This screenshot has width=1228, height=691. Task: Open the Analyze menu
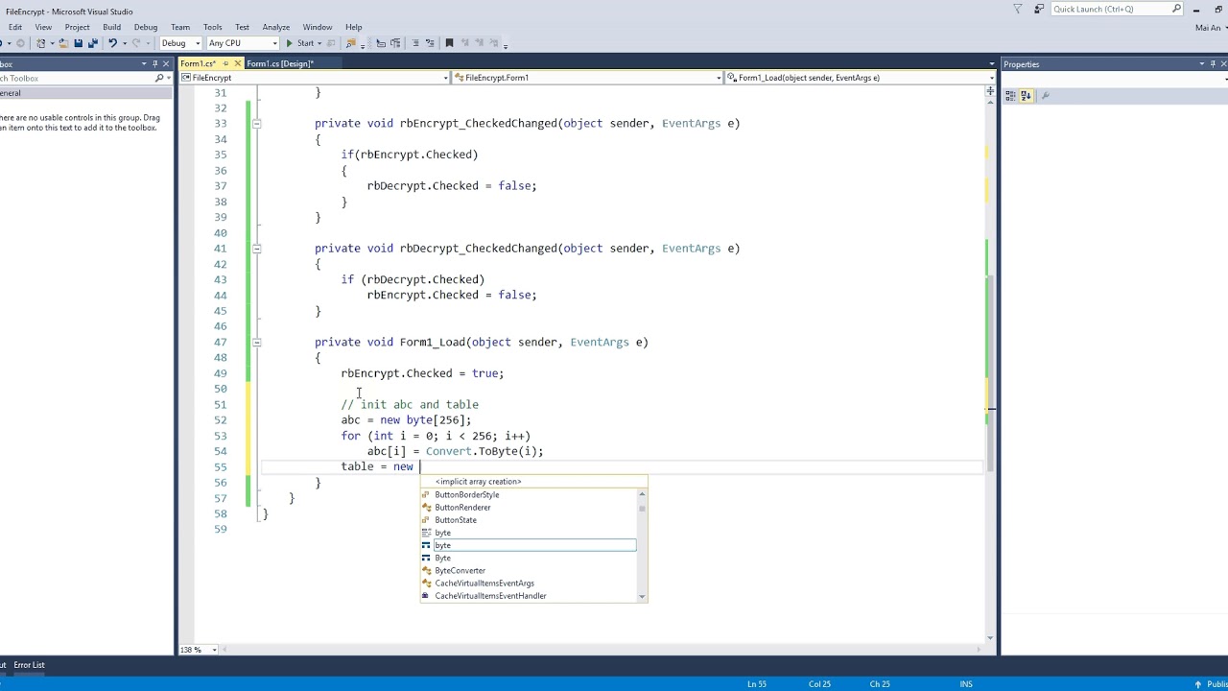pos(276,27)
